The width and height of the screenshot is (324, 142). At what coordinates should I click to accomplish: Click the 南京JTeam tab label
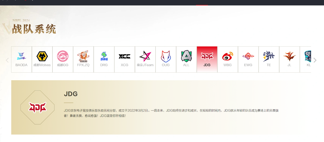[145, 65]
